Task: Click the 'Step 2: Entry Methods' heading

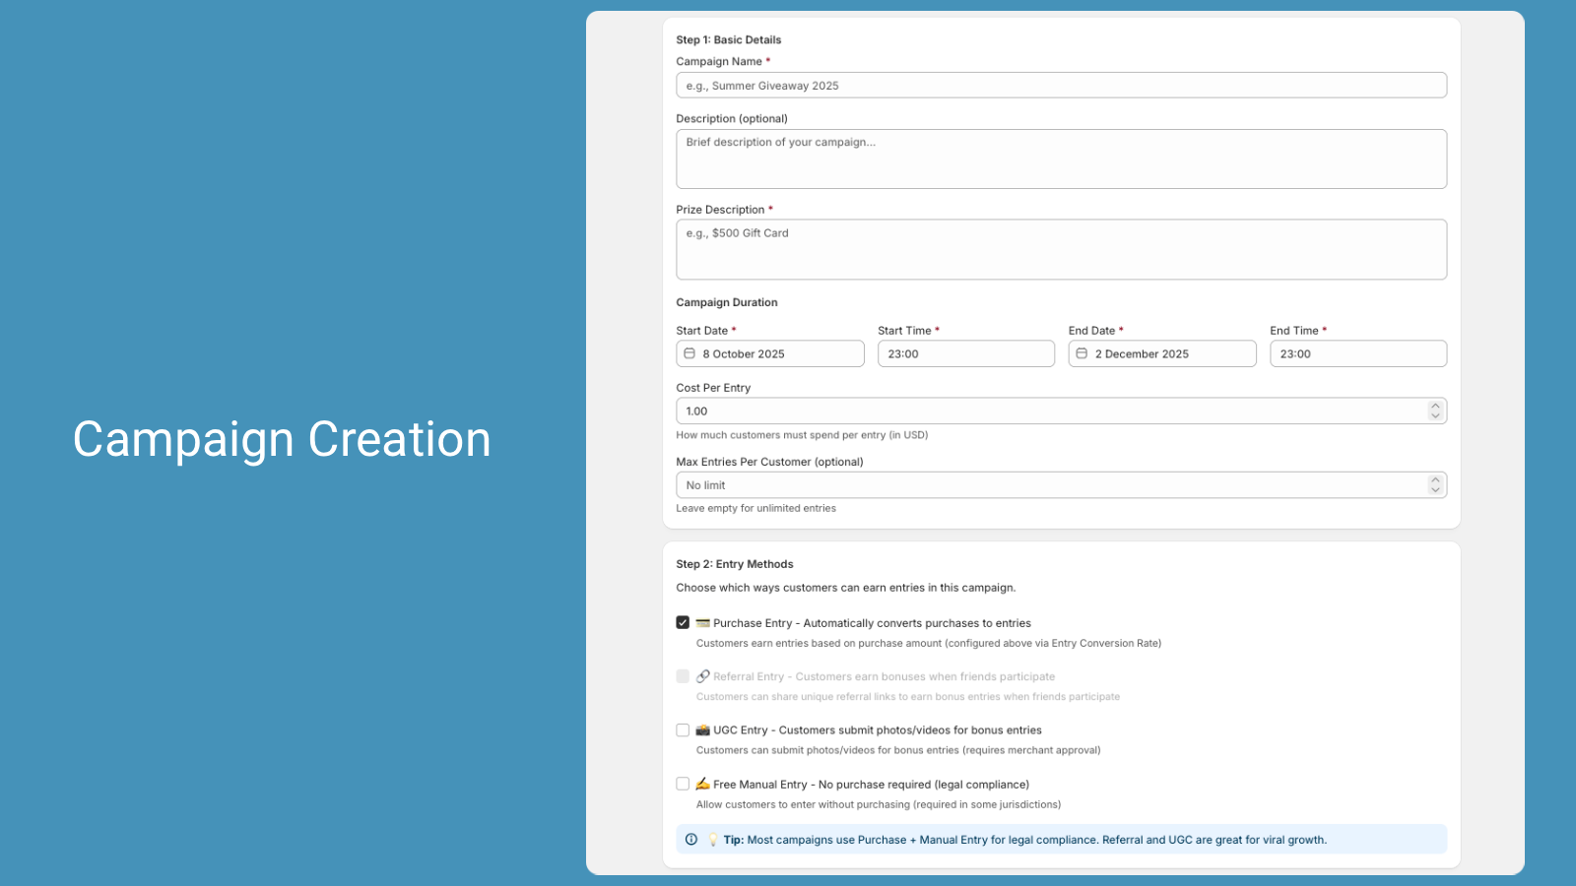Action: pos(734,564)
